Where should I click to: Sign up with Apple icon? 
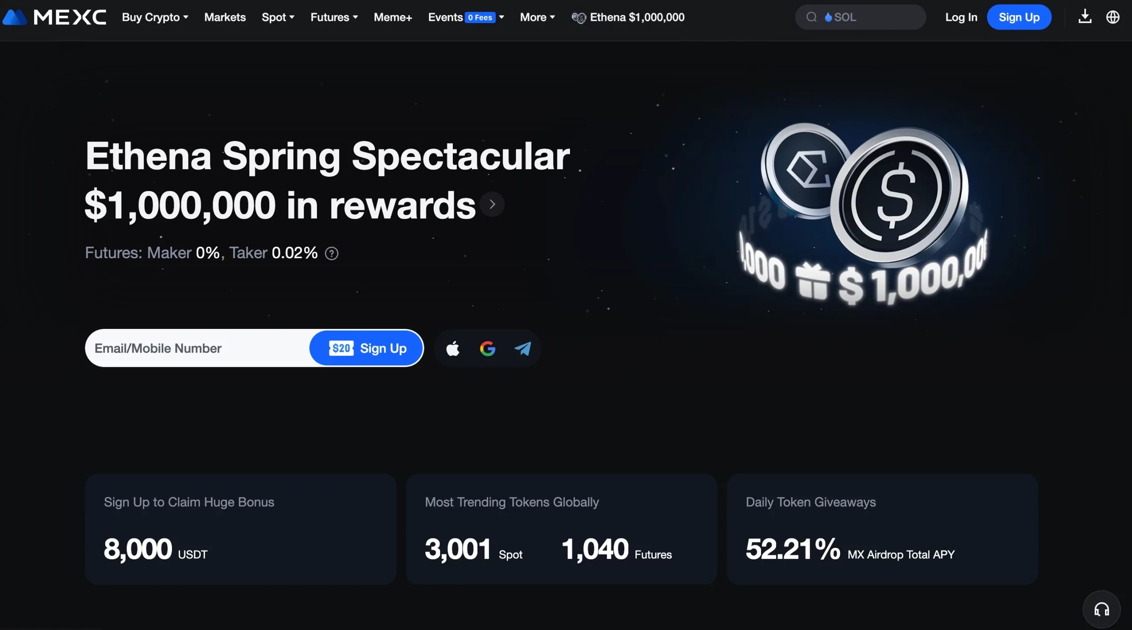click(453, 348)
